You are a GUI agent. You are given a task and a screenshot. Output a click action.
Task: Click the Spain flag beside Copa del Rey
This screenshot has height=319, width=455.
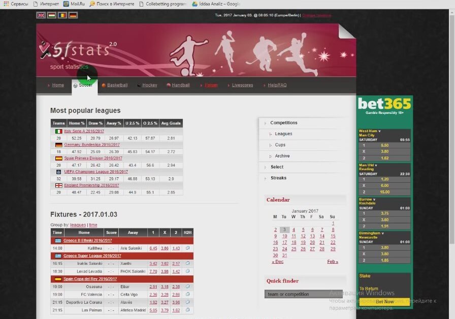tap(58, 279)
